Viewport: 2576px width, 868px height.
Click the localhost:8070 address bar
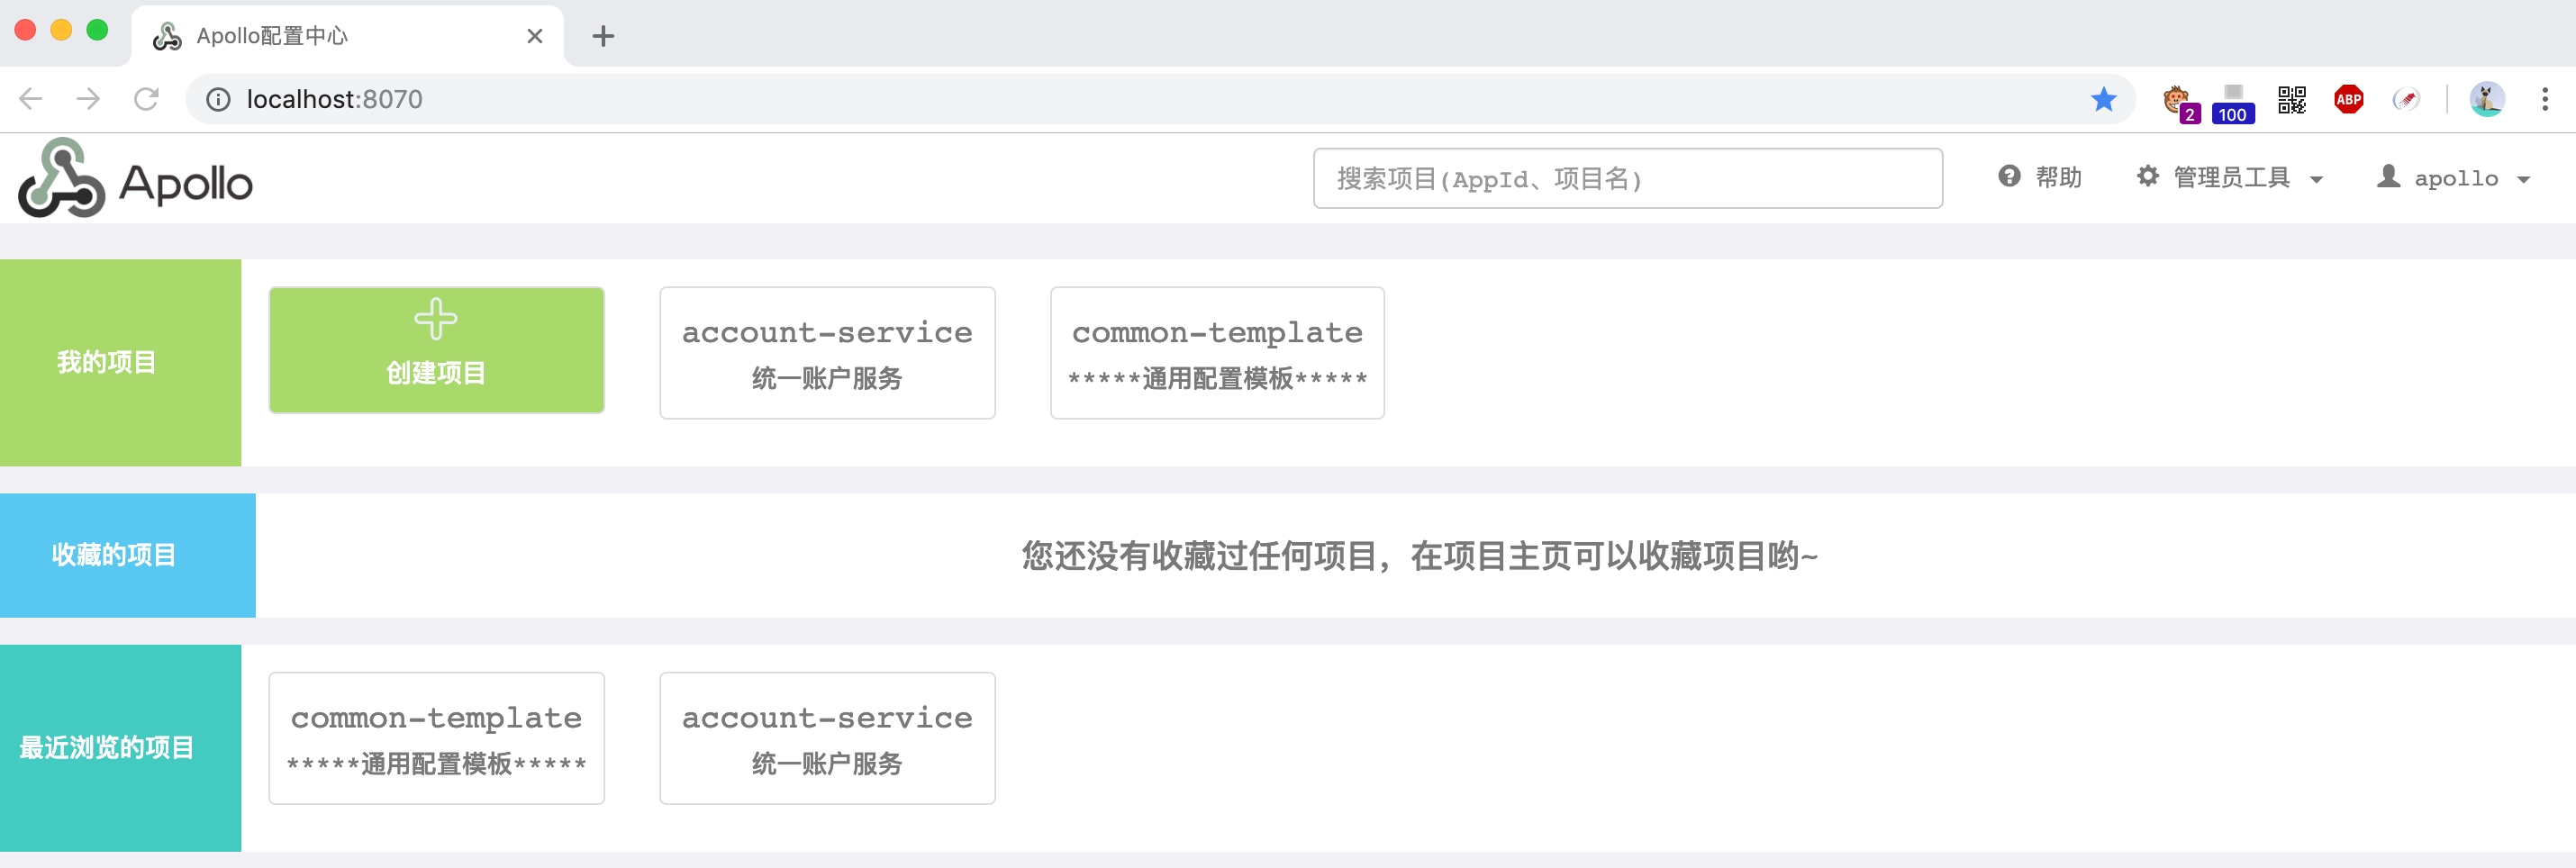coord(1160,99)
